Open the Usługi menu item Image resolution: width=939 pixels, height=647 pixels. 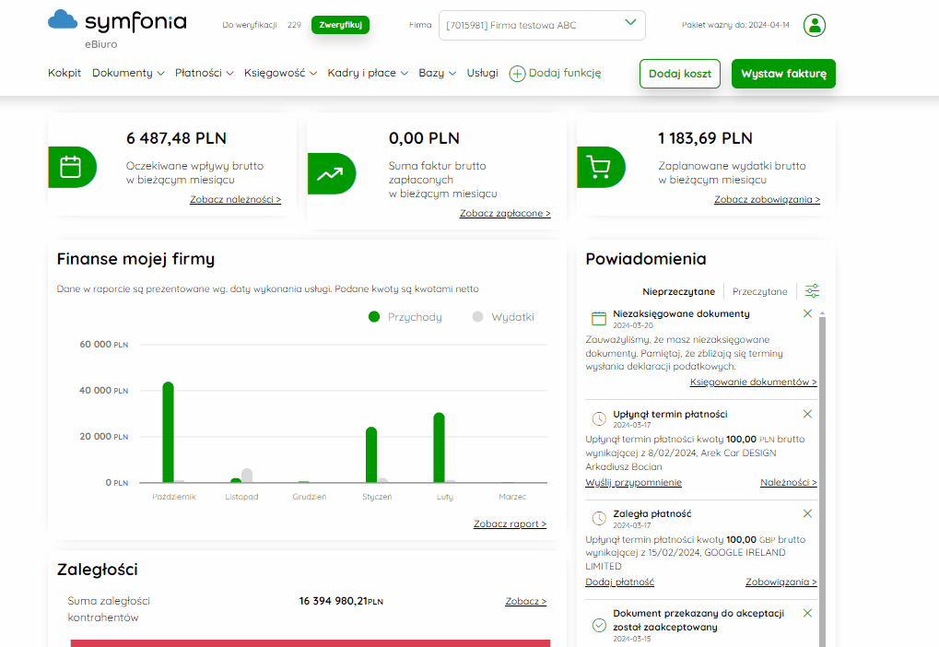click(x=482, y=73)
